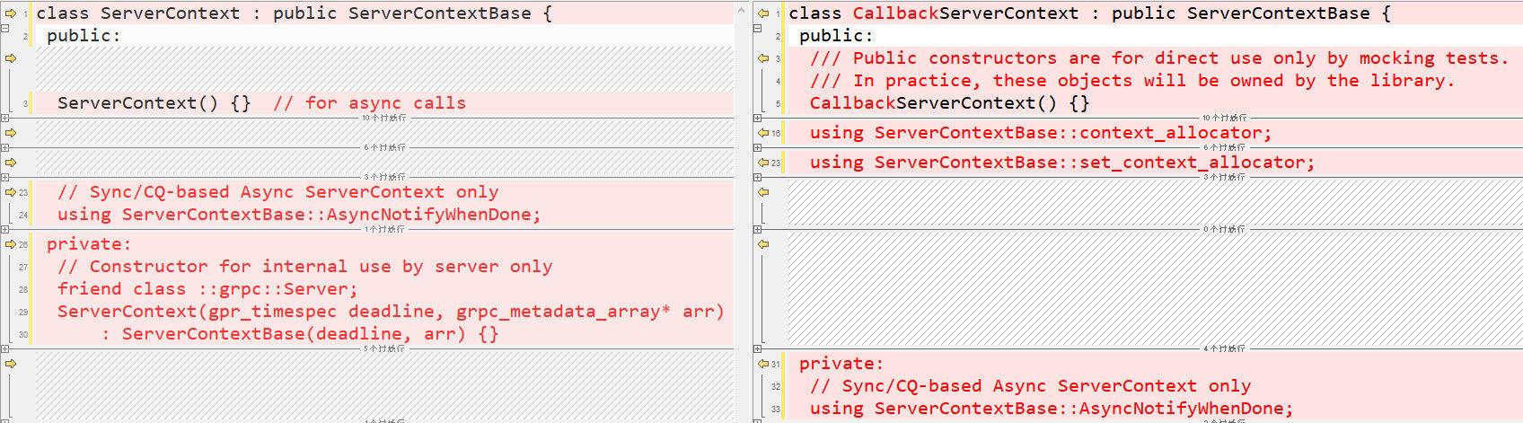Screen dimensions: 1523x423
Task: Click the 'using ServerContextBase::context_allocator;' line
Action: (1040, 133)
